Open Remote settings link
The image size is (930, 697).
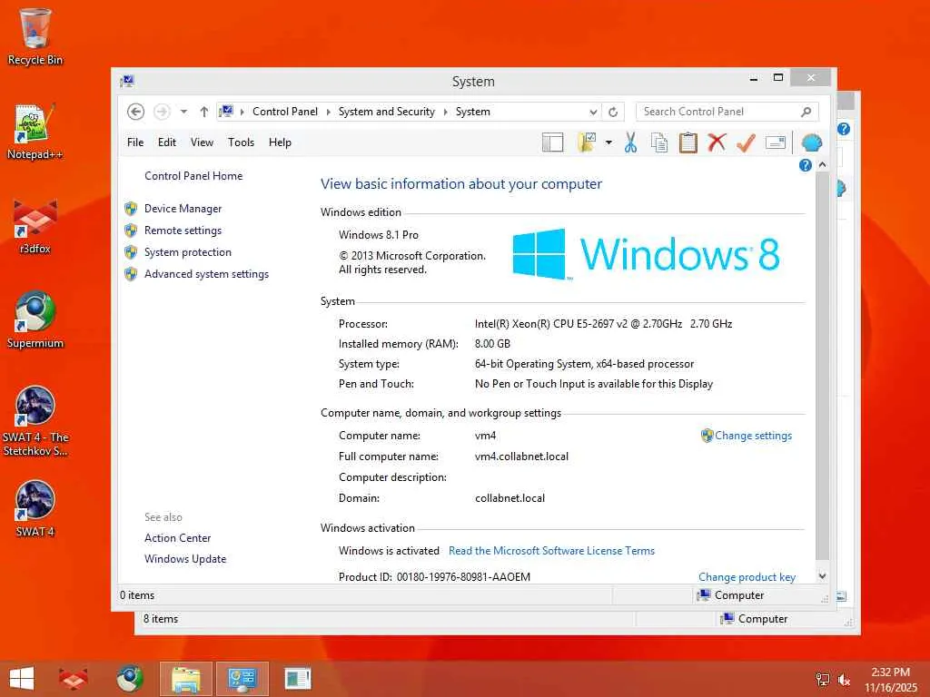[x=183, y=230]
